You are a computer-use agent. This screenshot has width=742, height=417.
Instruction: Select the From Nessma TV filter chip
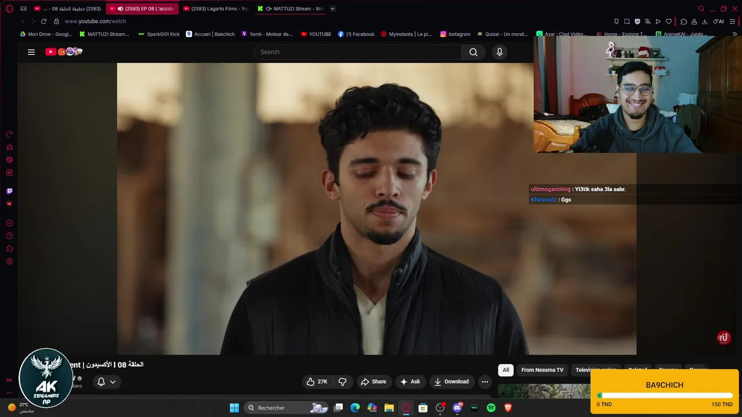click(542, 370)
